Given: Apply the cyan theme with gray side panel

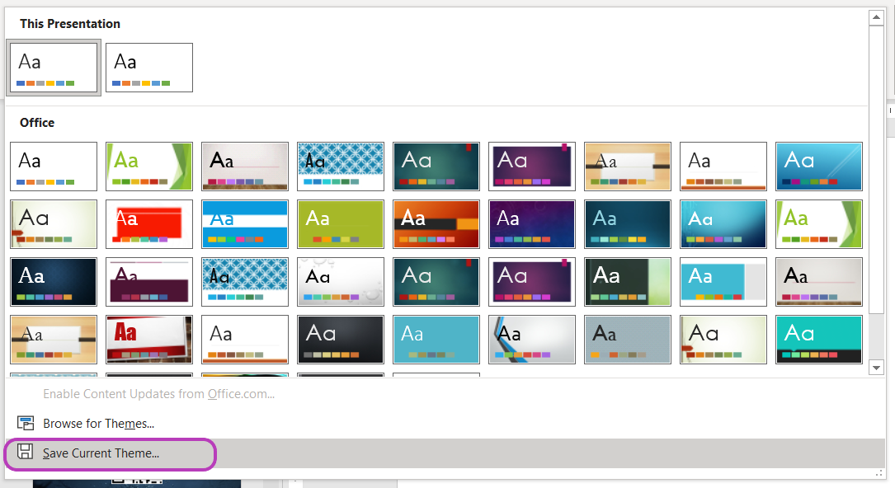Looking at the screenshot, I should tap(723, 282).
